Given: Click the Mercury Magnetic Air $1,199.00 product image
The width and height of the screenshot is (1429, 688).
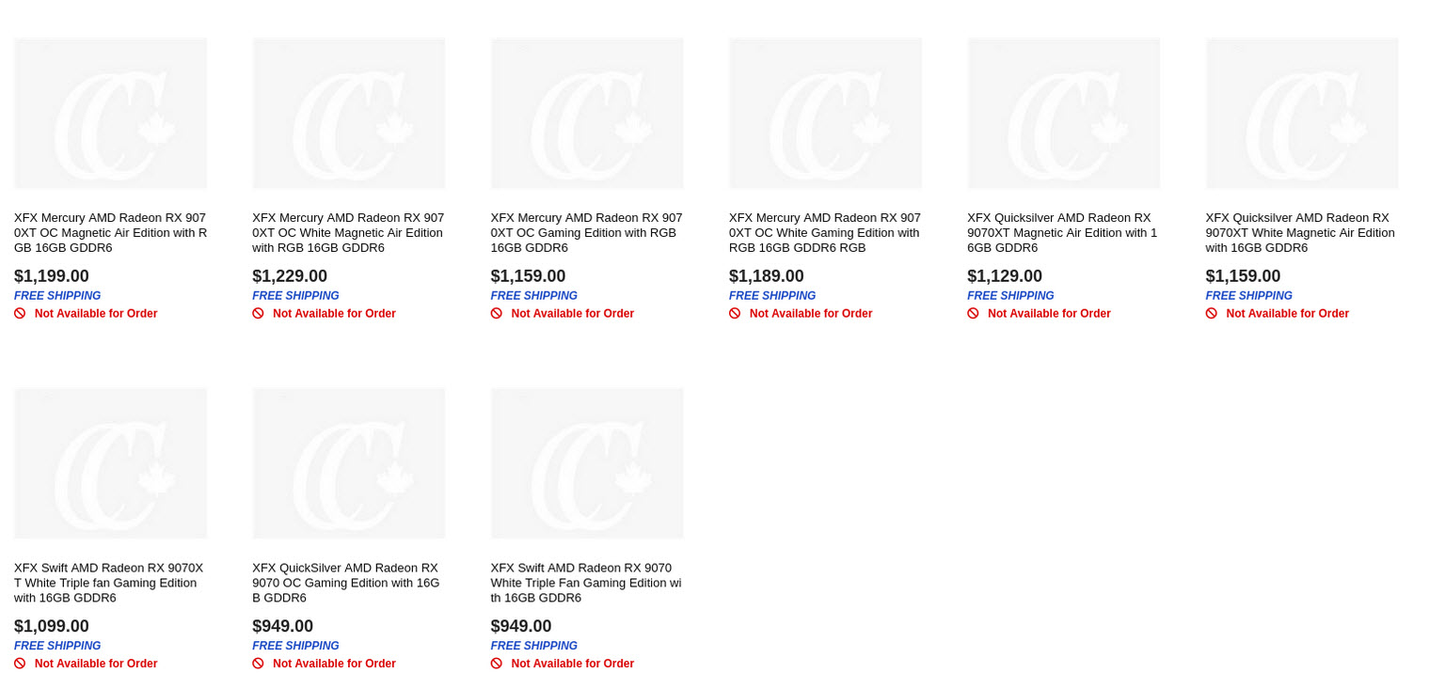Looking at the screenshot, I should coord(110,114).
